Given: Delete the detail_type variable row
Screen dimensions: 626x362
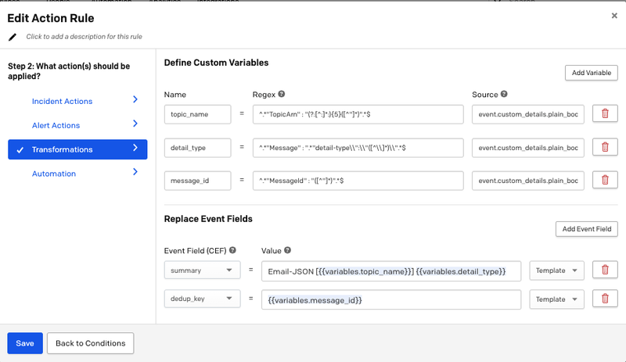Looking at the screenshot, I should tap(604, 148).
